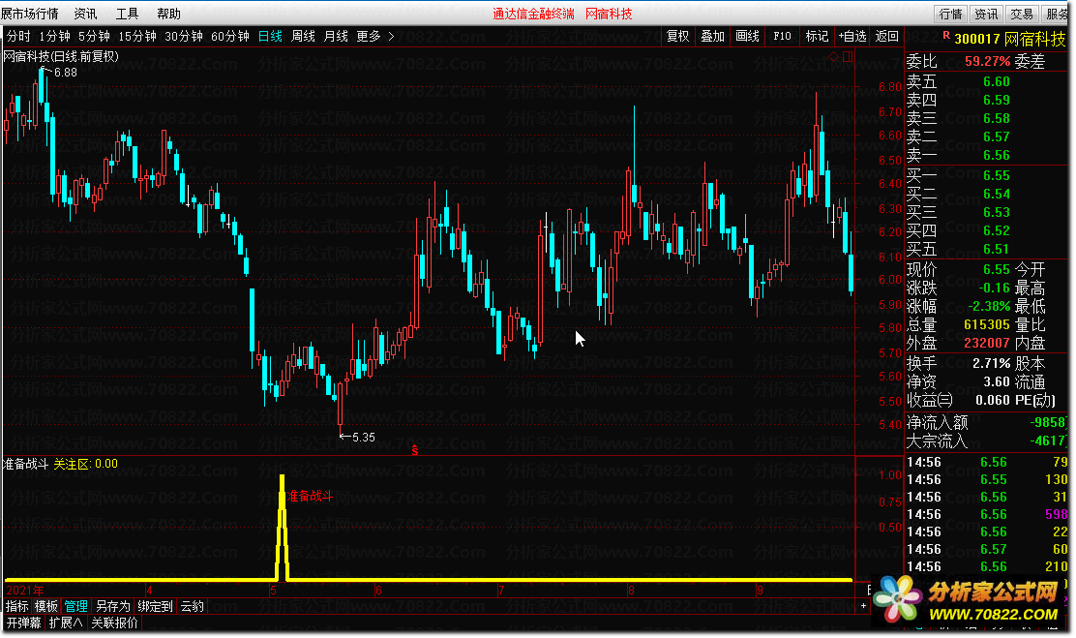Click the yellow signal spike in indicator panel
The width and height of the screenshot is (1076, 638).
[282, 528]
